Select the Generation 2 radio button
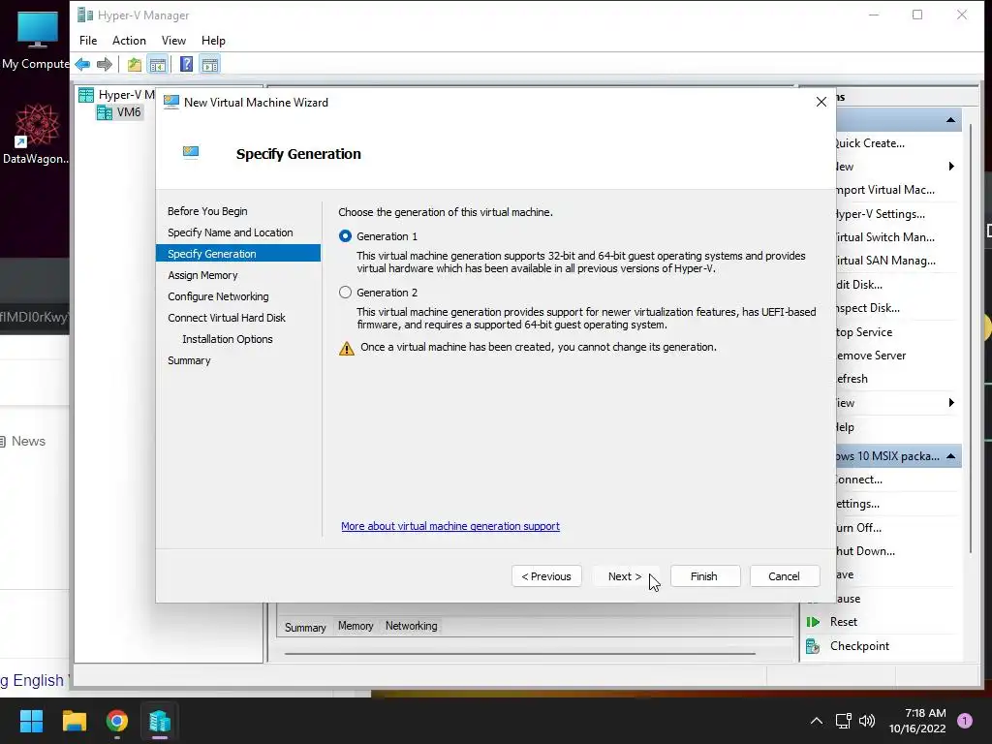The width and height of the screenshot is (992, 744). tap(346, 293)
